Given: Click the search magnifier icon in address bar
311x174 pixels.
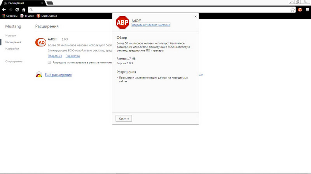Looking at the screenshot, I should [x=31, y=9].
